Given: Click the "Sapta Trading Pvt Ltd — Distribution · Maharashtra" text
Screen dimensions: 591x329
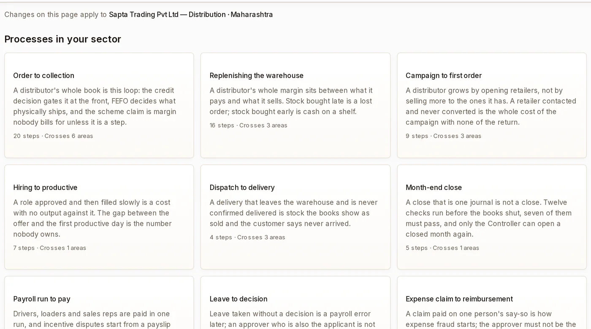Looking at the screenshot, I should pos(191,15).
